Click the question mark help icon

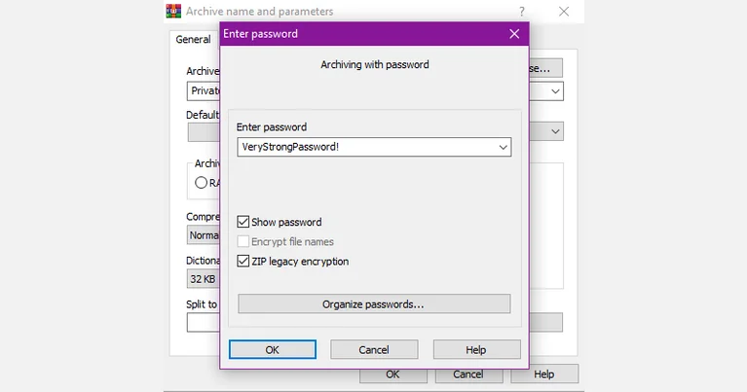click(522, 12)
